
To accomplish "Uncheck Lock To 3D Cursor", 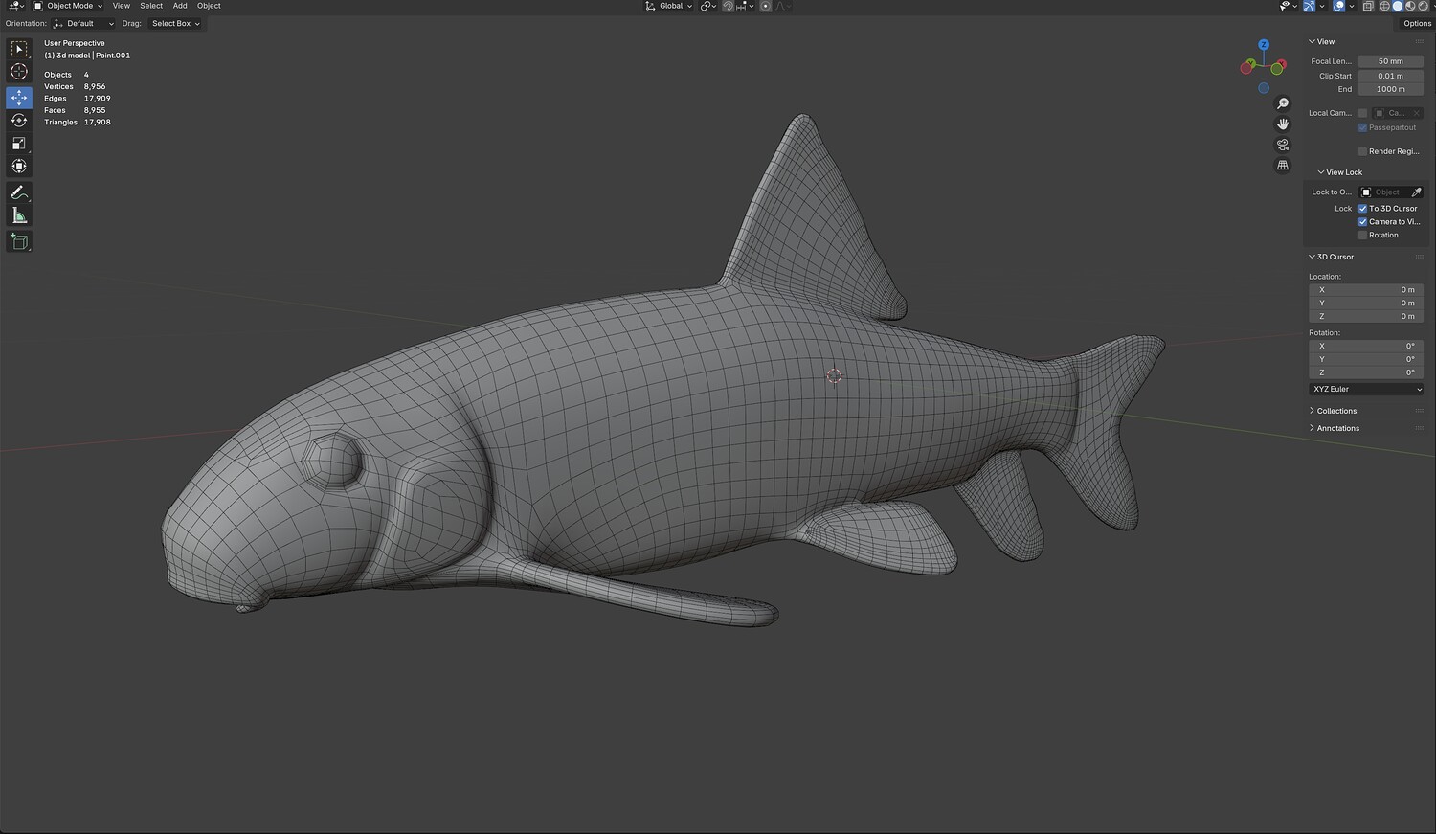I will (1363, 208).
